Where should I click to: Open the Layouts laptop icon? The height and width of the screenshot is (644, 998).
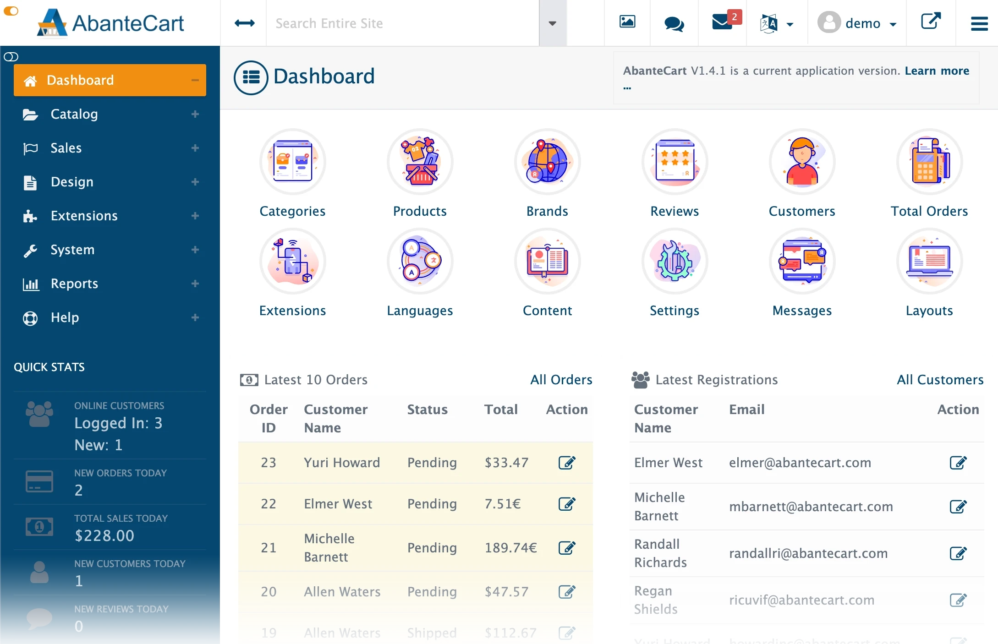click(929, 261)
